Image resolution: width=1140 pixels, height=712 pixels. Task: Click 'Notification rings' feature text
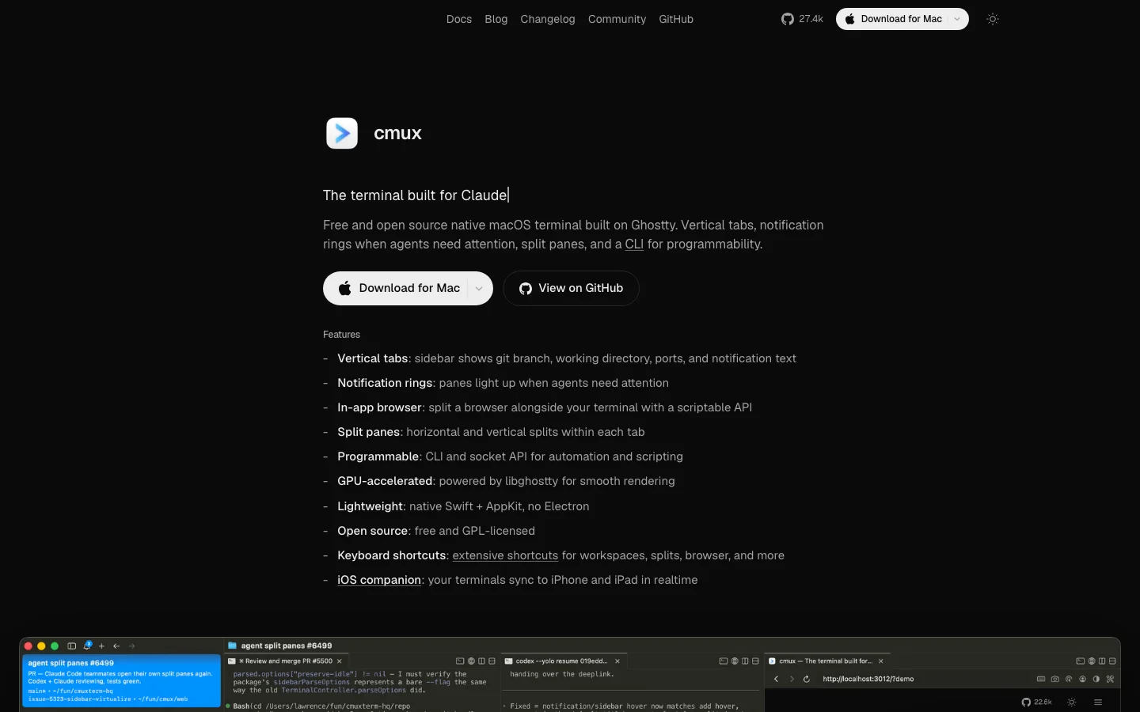tap(385, 383)
